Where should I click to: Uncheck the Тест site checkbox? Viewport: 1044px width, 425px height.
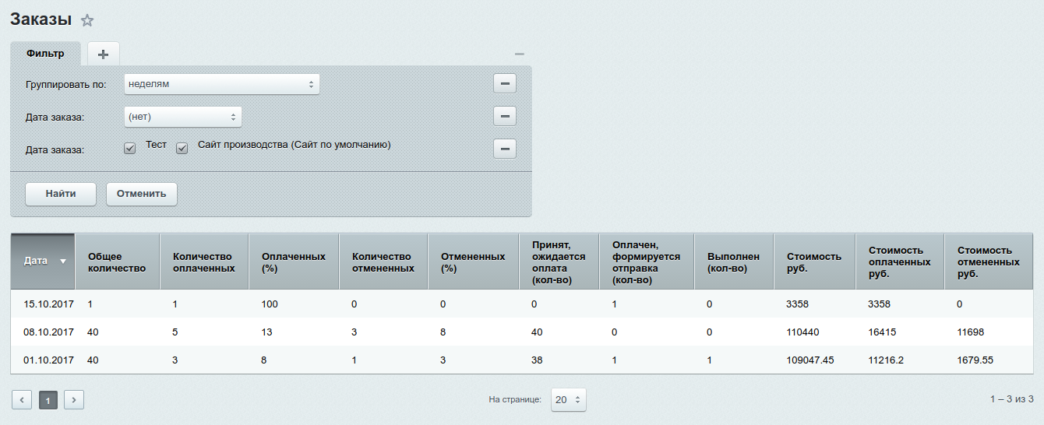click(x=130, y=148)
